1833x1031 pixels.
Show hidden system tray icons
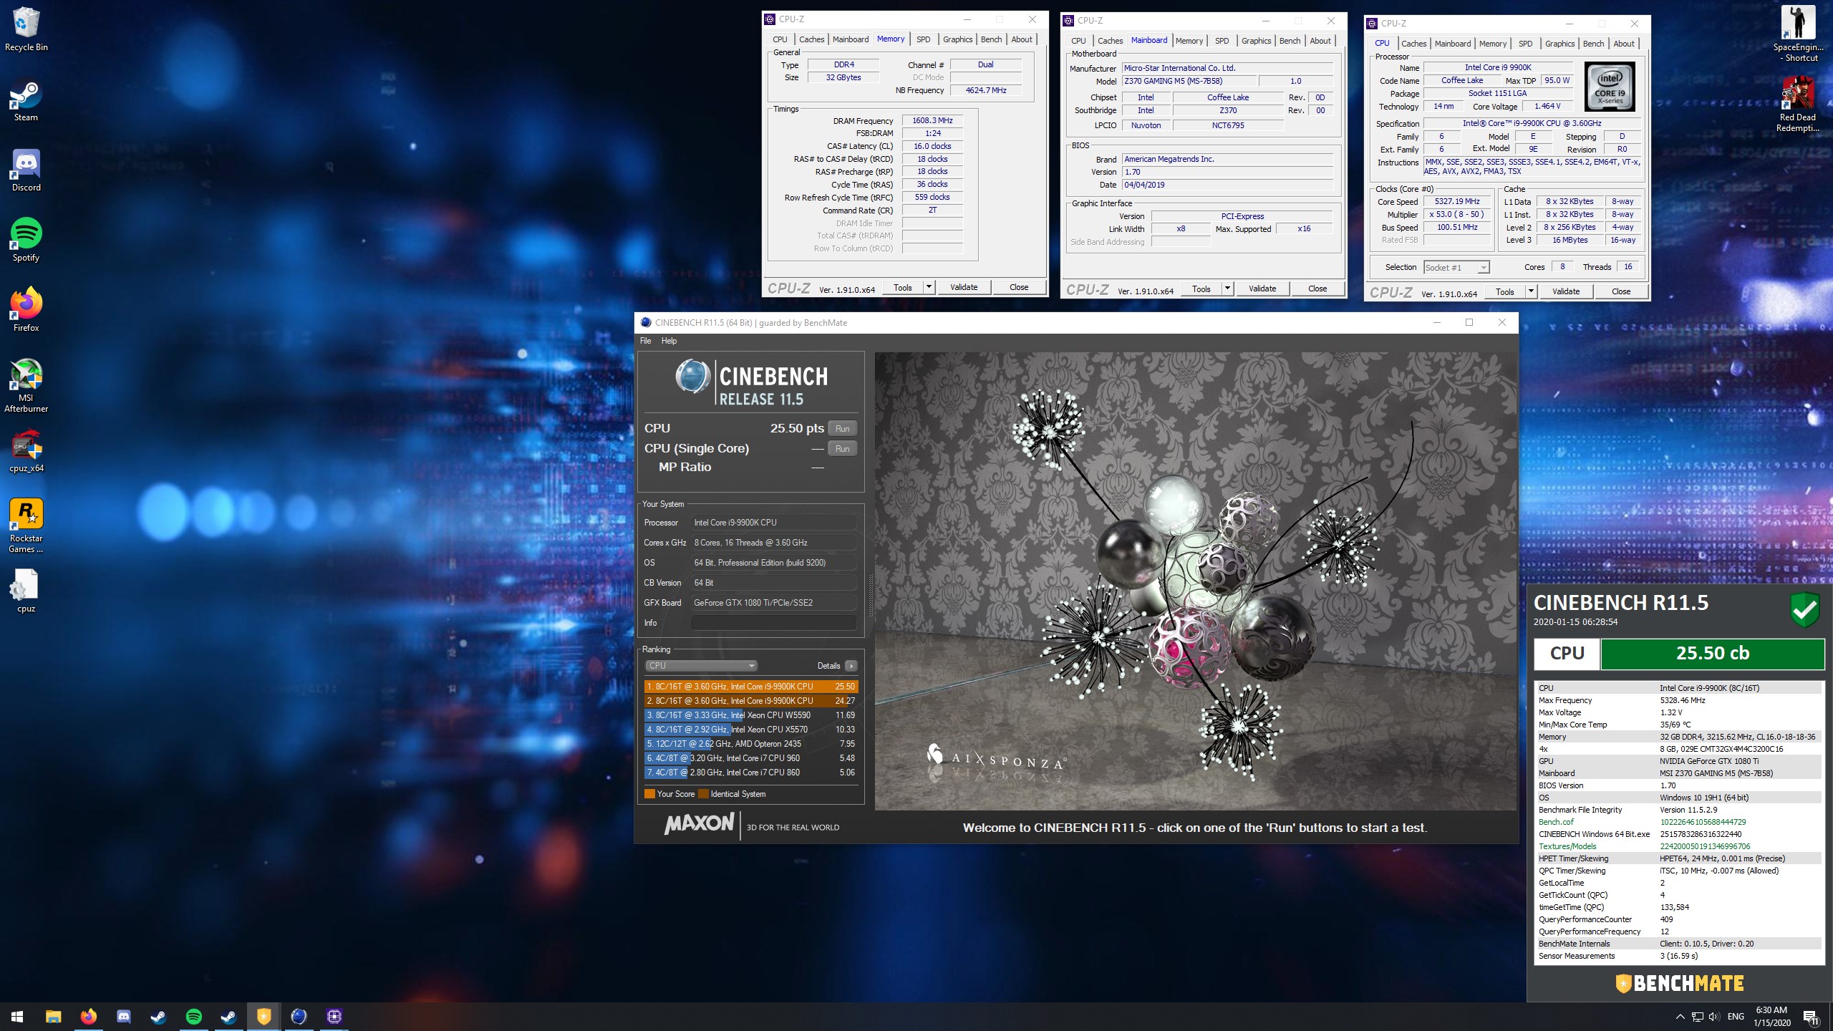pos(1680,1017)
